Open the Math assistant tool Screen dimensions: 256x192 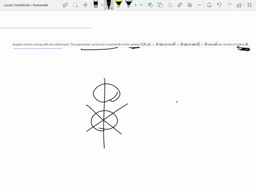[190, 5]
